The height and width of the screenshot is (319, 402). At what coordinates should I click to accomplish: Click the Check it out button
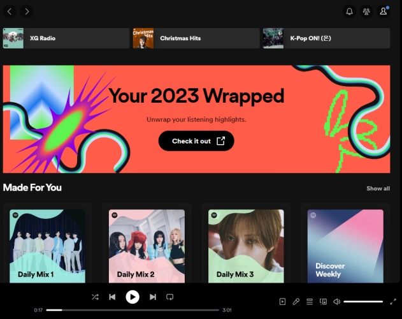click(196, 141)
